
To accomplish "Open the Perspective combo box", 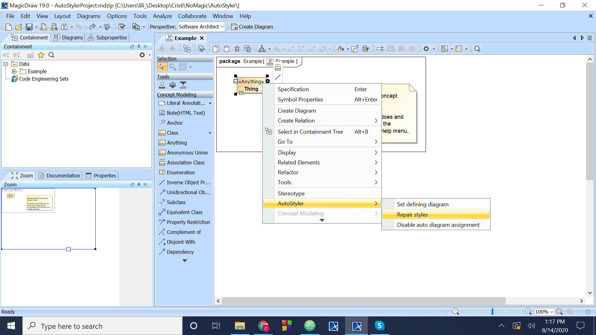I will 201,27.
